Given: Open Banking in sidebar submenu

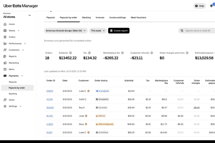Looking at the screenshot, I should (x=13, y=94).
